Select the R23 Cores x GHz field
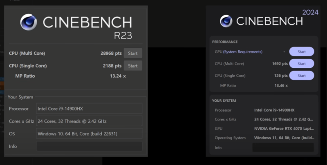The width and height of the screenshot is (327, 165). tap(89, 121)
